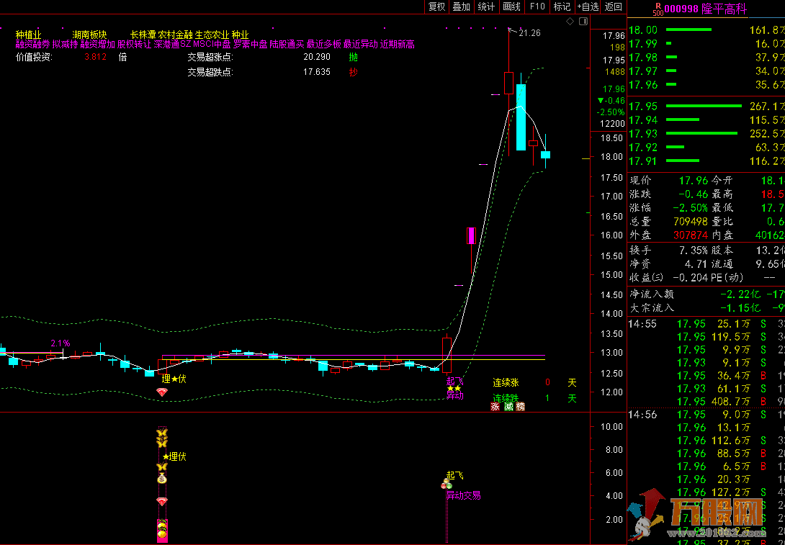Open the 叠加 overlay option

tap(461, 6)
